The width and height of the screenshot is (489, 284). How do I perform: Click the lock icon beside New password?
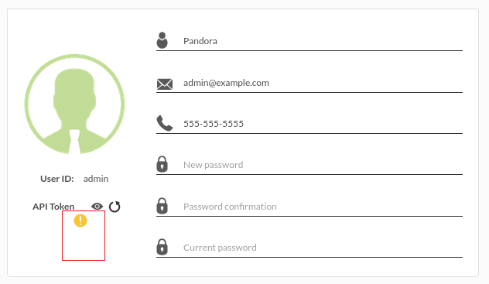click(x=162, y=164)
